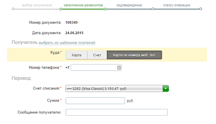Select the Счет transfer destination

[97, 55]
